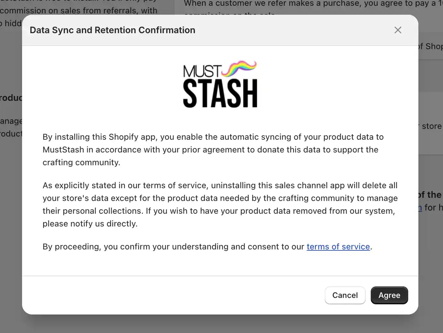
Task: Click the Agree button
Action: 389,295
